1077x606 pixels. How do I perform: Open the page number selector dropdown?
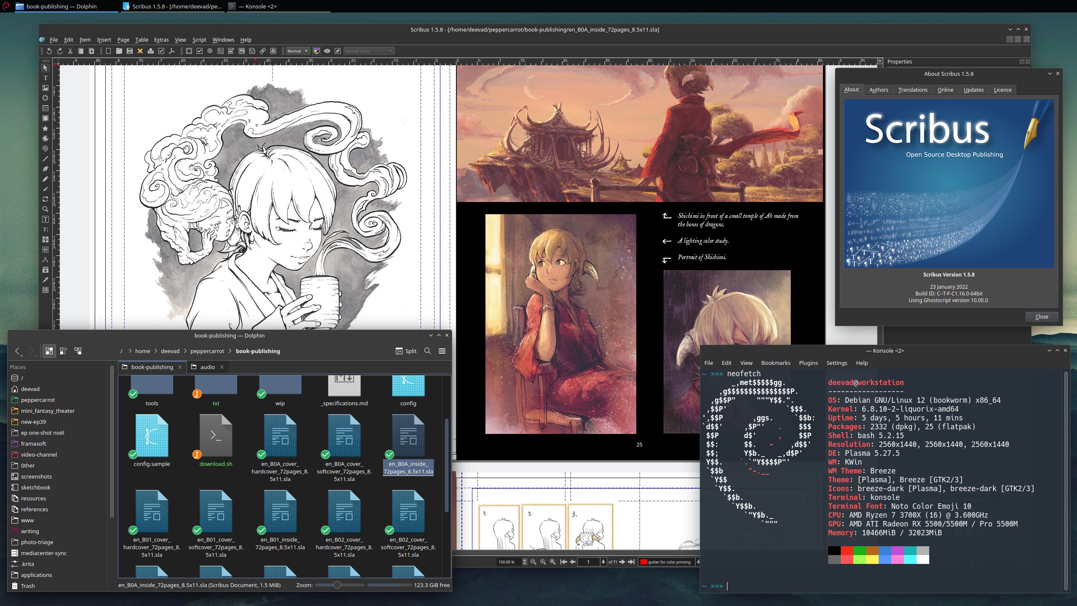pos(603,562)
